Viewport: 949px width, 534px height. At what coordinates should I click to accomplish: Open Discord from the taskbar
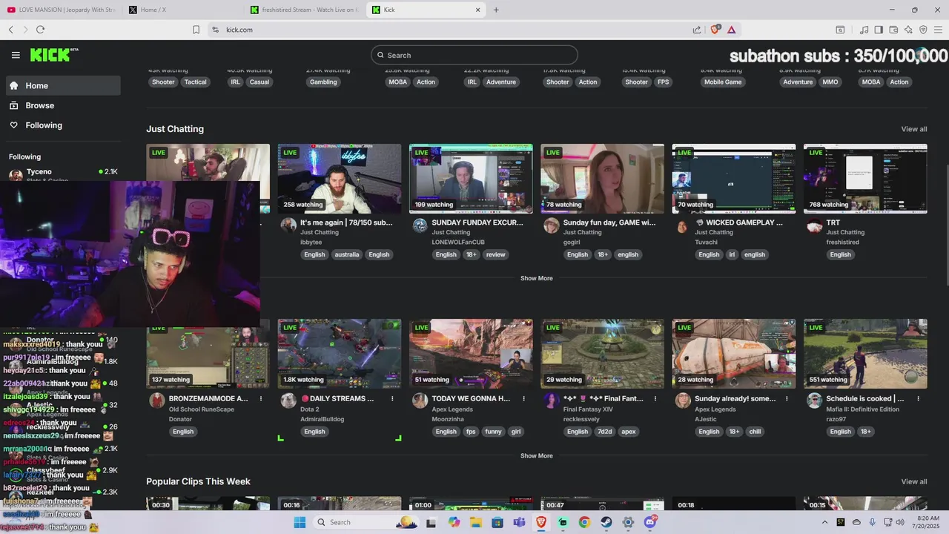pyautogui.click(x=650, y=522)
